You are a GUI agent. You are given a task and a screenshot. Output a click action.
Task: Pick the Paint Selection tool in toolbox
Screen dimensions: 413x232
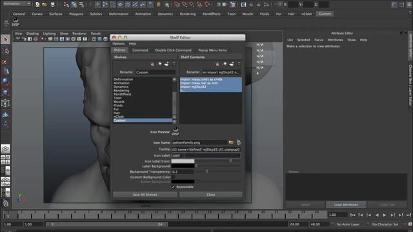pyautogui.click(x=6, y=62)
